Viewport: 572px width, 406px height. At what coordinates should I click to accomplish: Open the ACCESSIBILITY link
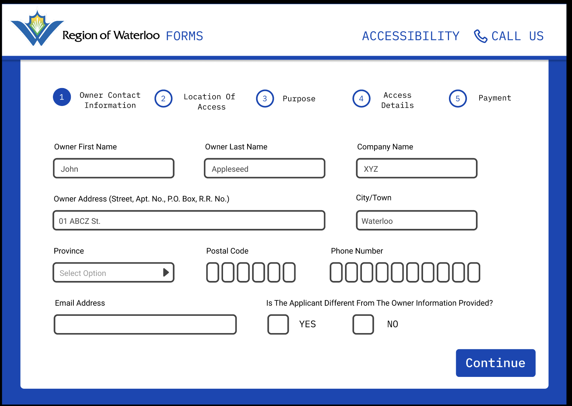(x=410, y=36)
